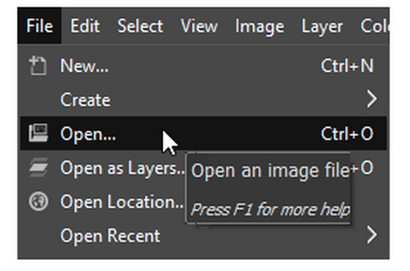Click the Open as Layers stack icon
The image size is (410, 271).
coord(38,167)
